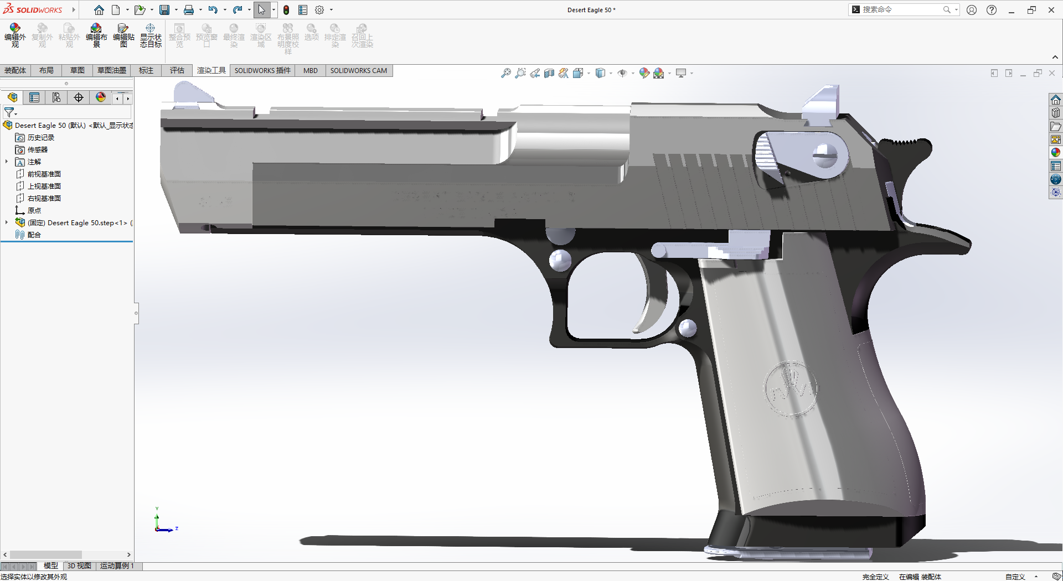Open Design Library in task pane

point(1056,113)
